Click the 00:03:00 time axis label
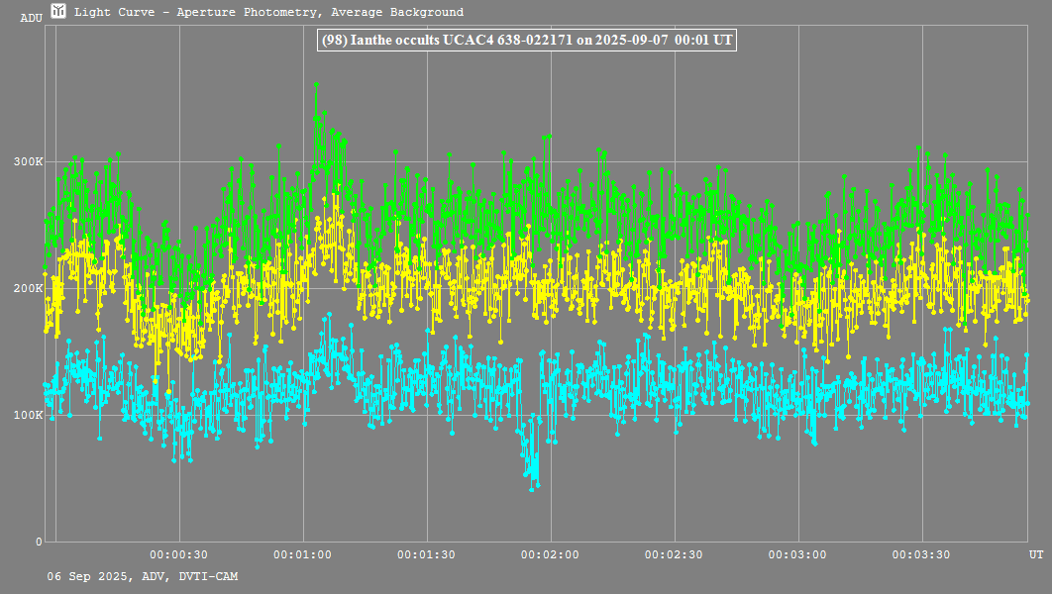The image size is (1052, 594). (797, 554)
